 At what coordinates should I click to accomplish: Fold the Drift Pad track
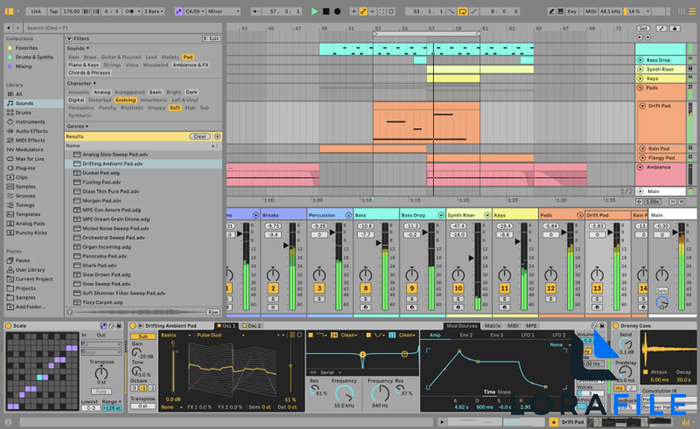643,106
